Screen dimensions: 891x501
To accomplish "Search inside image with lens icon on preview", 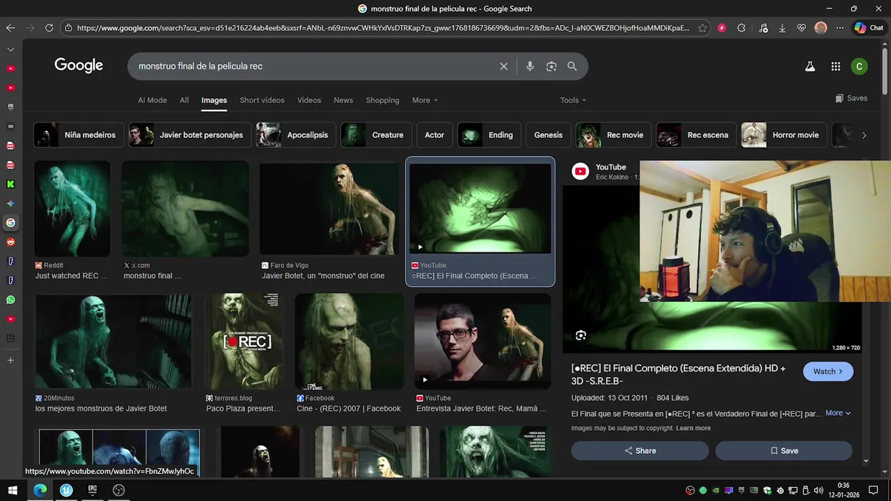I will point(581,335).
